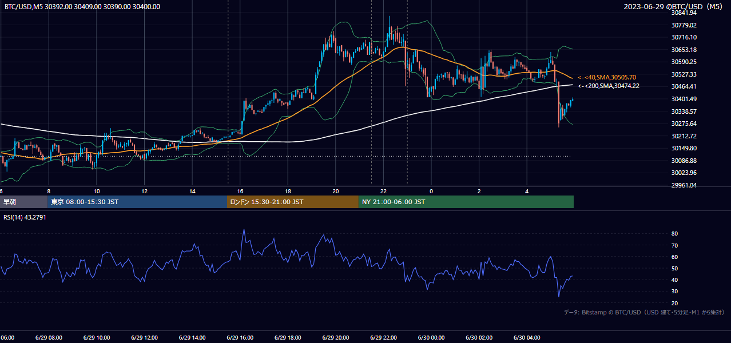Screen dimensions: 731x343
Task: Click bottom timeline label 6/30 02:00
Action: 479,338
